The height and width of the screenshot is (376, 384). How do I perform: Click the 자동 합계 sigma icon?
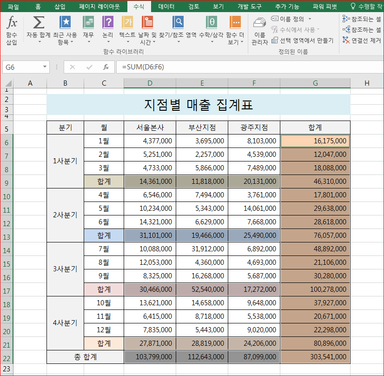click(39, 22)
